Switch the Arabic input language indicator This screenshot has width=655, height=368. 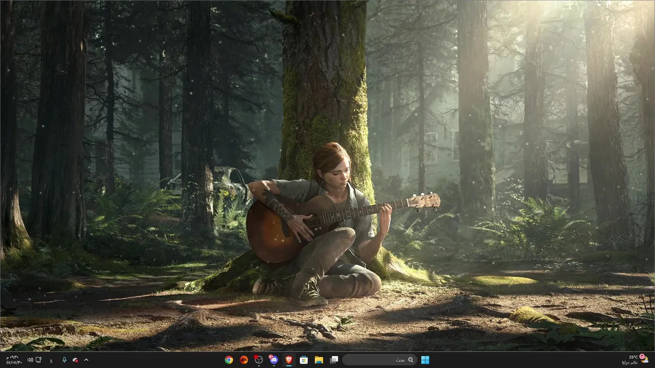point(51,360)
